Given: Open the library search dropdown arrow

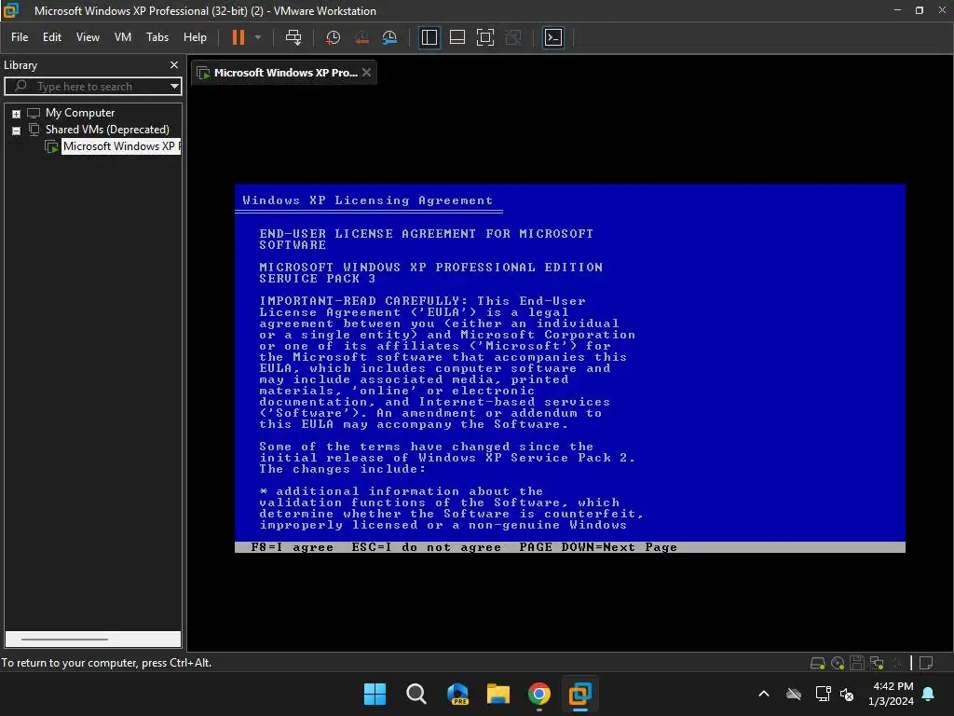Looking at the screenshot, I should (174, 87).
